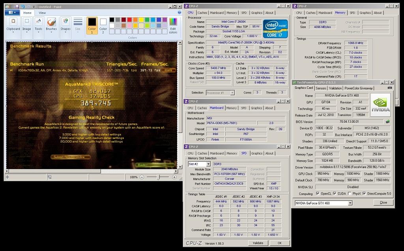Click the NVIDIA logo in GPU-Z
Image resolution: width=404 pixels, height=251 pixels.
(380, 104)
